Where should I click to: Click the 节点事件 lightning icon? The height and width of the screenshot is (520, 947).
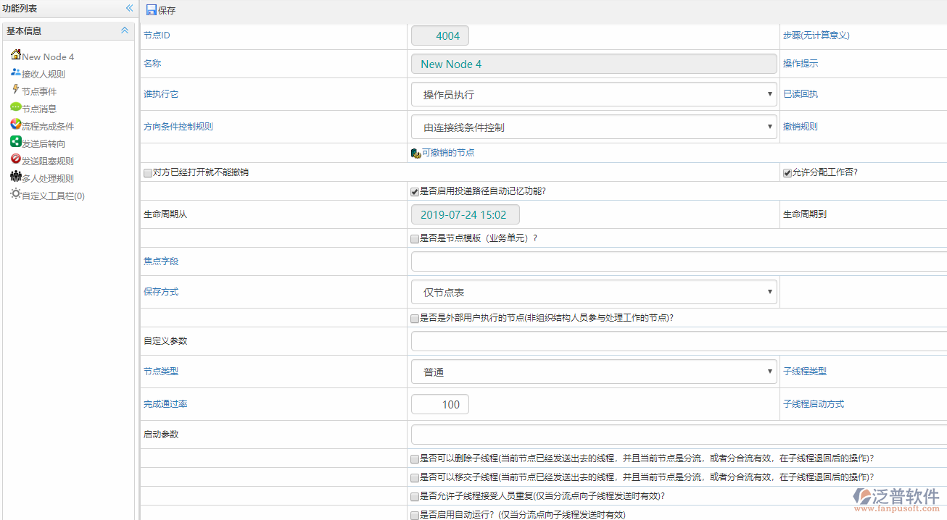pyautogui.click(x=15, y=90)
